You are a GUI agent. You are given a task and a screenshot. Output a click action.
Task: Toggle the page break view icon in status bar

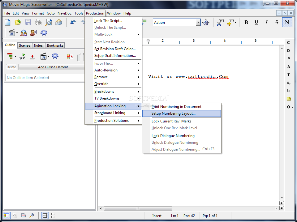point(45,216)
